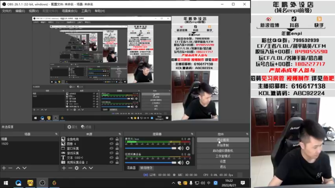Open 属性 properties button above docks
Image resolution: width=335 pixels, height=188 pixels.
(72, 127)
